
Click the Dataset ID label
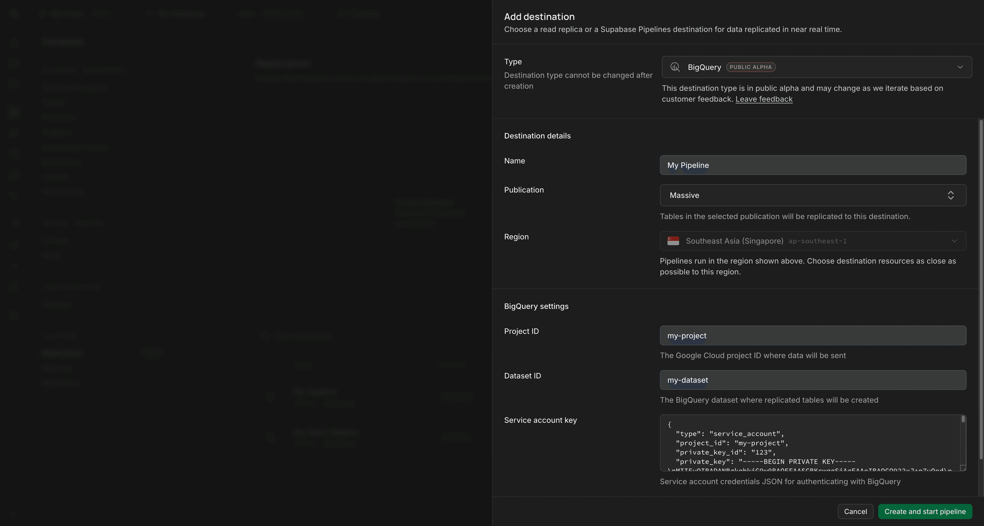click(x=522, y=376)
